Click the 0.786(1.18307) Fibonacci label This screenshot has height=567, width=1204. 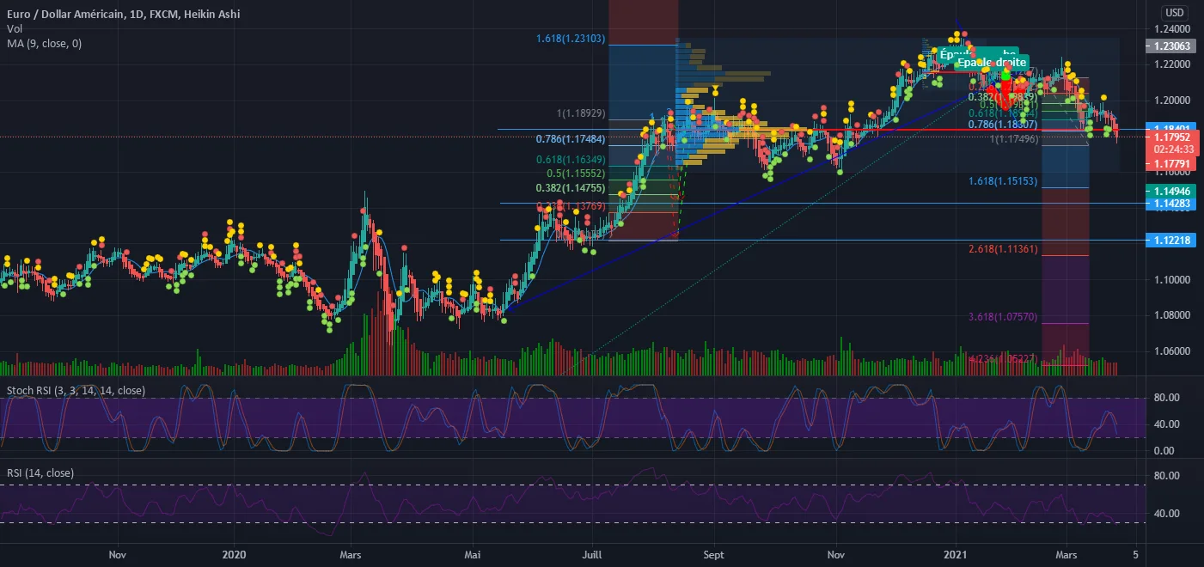[x=1004, y=125]
